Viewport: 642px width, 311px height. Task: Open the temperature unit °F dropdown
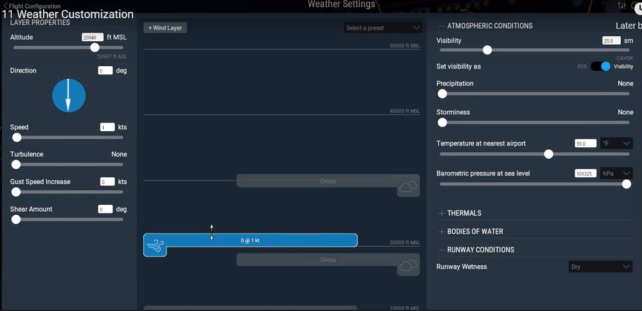pyautogui.click(x=616, y=144)
